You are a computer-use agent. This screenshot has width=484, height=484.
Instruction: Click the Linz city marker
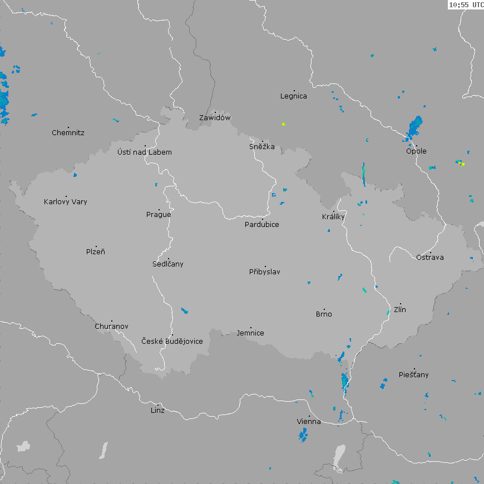159,405
